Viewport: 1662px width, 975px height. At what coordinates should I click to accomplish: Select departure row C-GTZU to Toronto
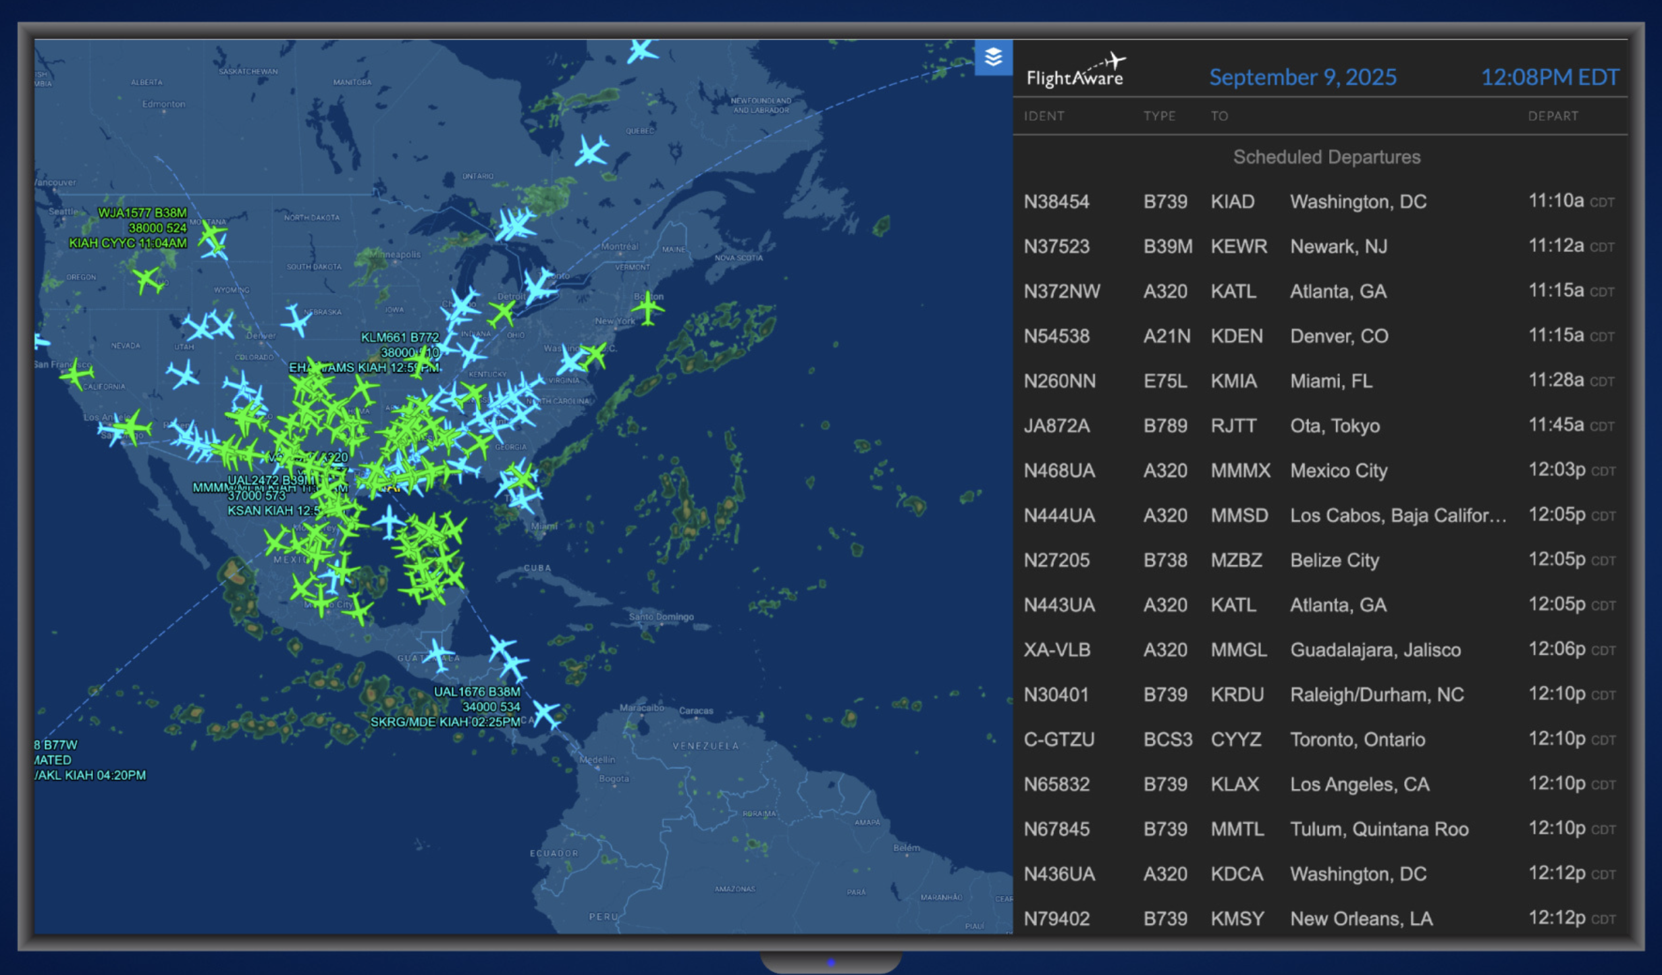pyautogui.click(x=1320, y=739)
